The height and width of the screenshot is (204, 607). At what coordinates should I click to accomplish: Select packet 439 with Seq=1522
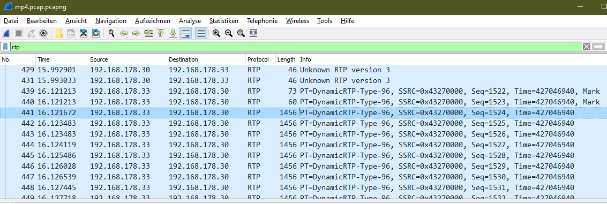(303, 92)
